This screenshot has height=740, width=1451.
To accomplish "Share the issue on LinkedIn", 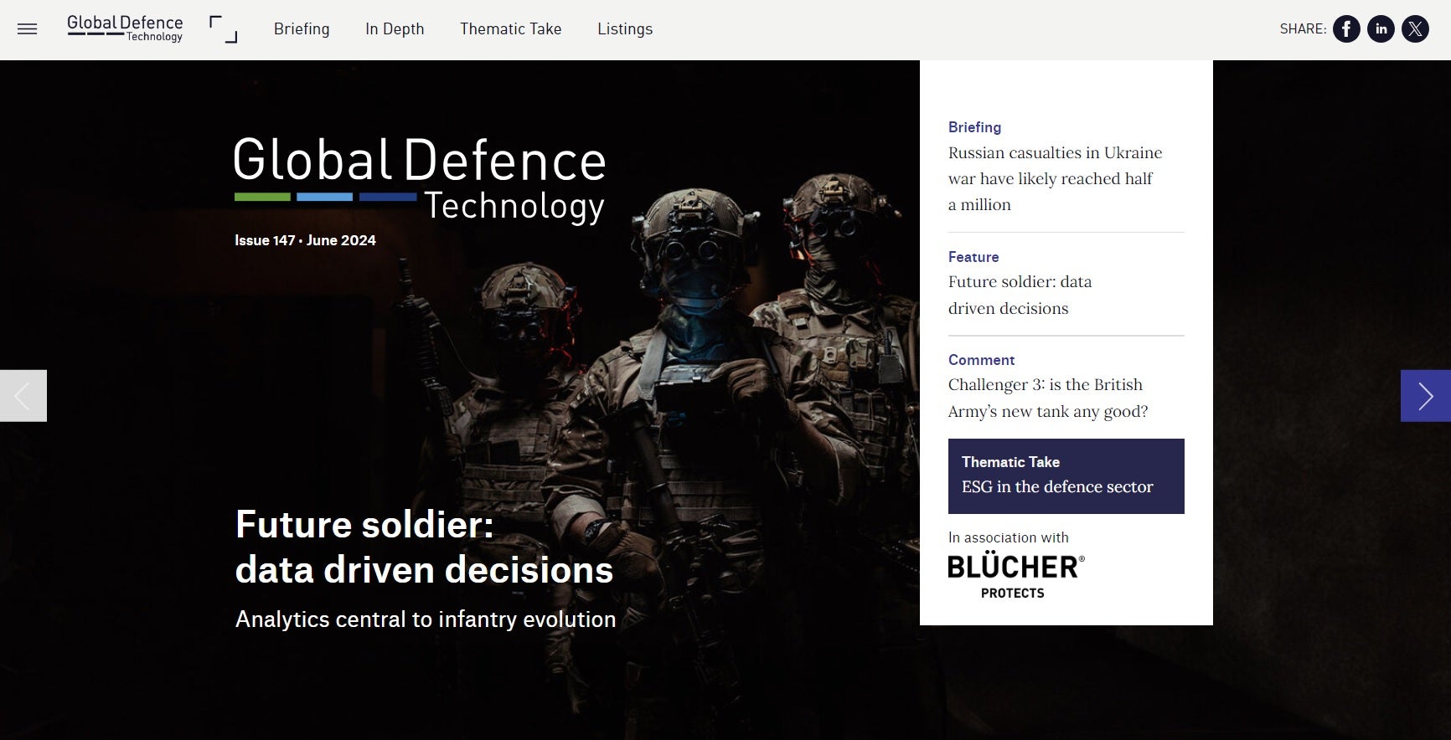I will [1381, 29].
